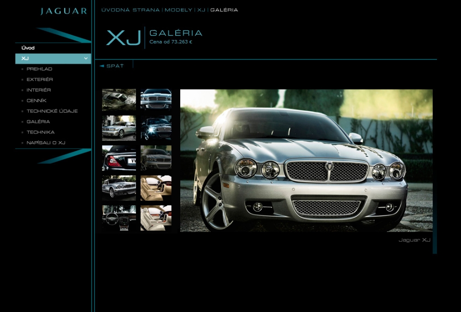This screenshot has height=312, width=461.
Task: Click the Modely breadcrumb link
Action: tap(178, 10)
